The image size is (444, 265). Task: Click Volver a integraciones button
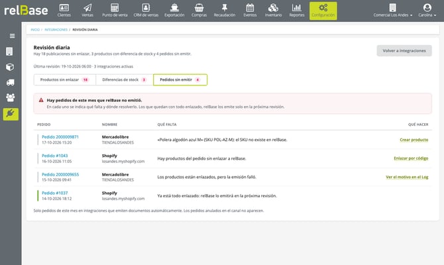[x=404, y=50]
